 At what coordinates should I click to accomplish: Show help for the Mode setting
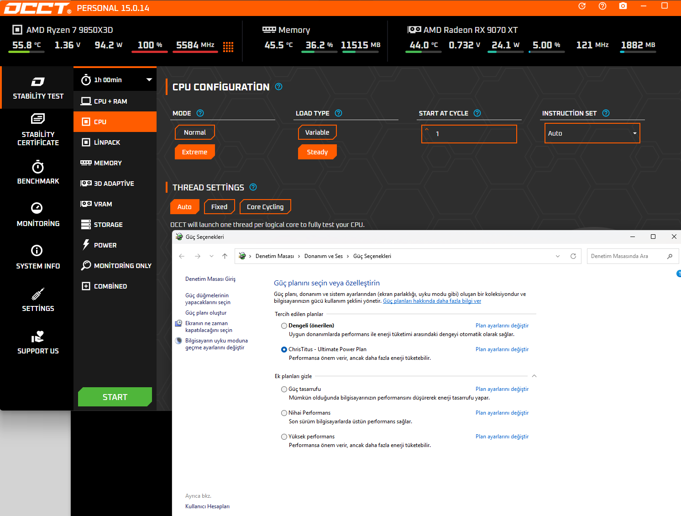[200, 113]
